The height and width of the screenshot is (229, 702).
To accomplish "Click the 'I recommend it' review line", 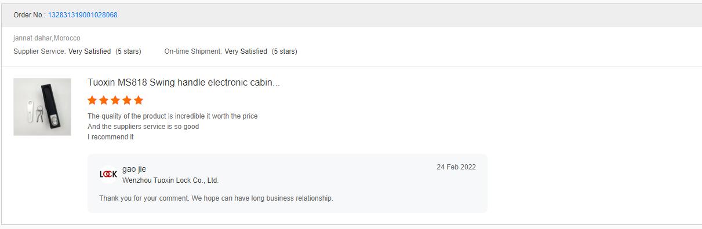I will click(111, 137).
